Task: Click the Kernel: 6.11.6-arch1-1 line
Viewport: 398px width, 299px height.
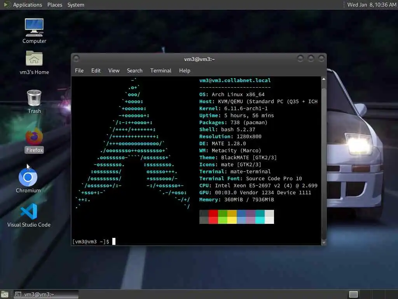Action: [234, 109]
